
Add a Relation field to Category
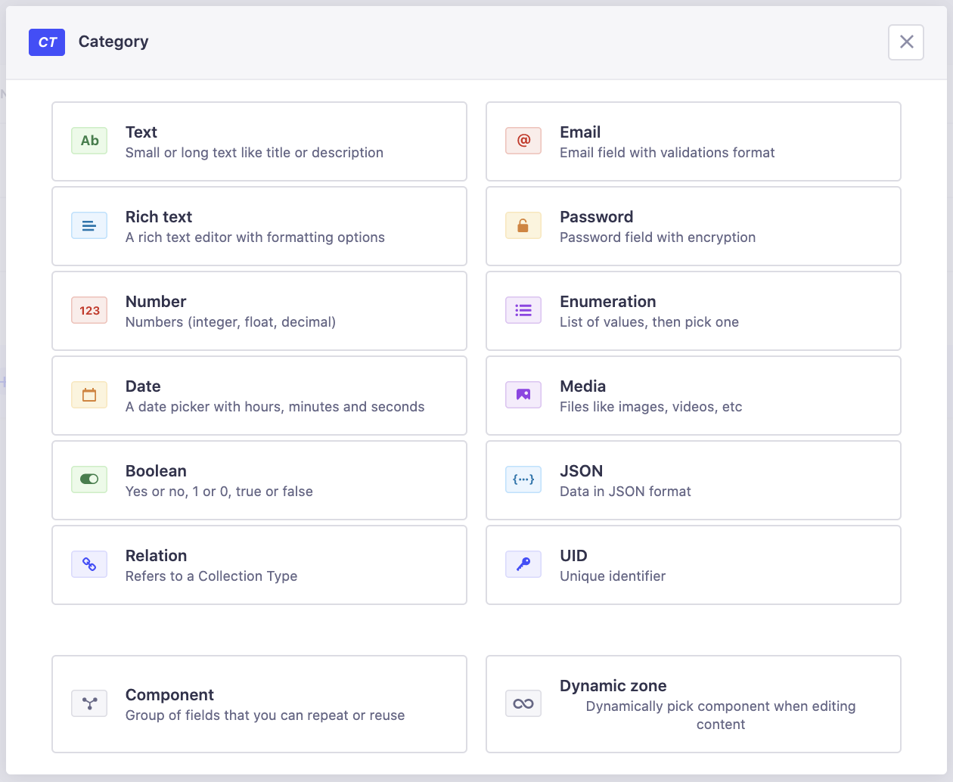pyautogui.click(x=259, y=565)
